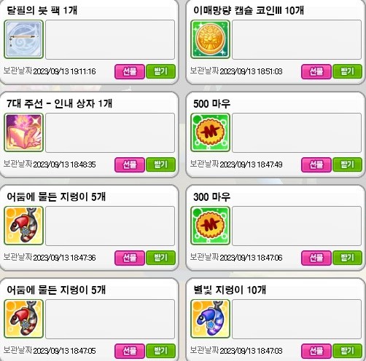Gift the 7대 주선 인내 상자 via 선물
Image resolution: width=366 pixels, height=361 pixels.
point(130,164)
